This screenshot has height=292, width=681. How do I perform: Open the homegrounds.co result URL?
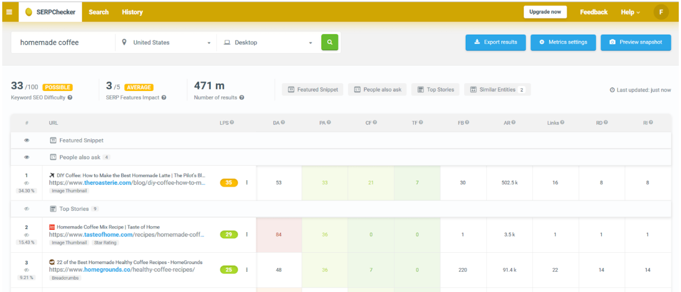coord(122,270)
